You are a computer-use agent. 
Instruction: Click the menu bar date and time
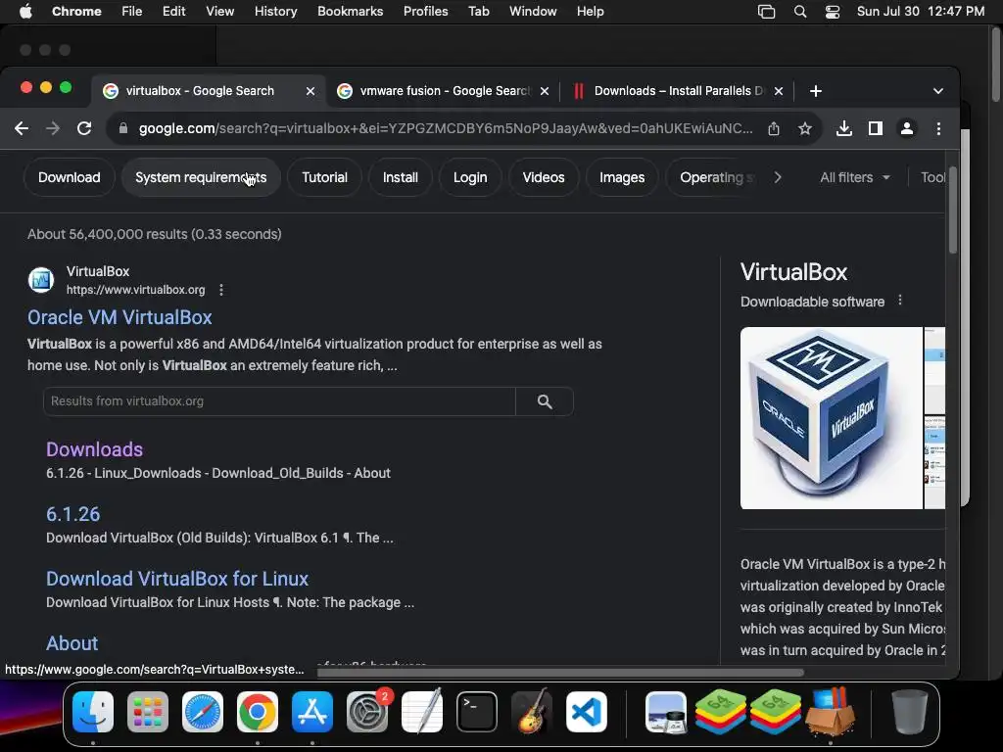921,12
